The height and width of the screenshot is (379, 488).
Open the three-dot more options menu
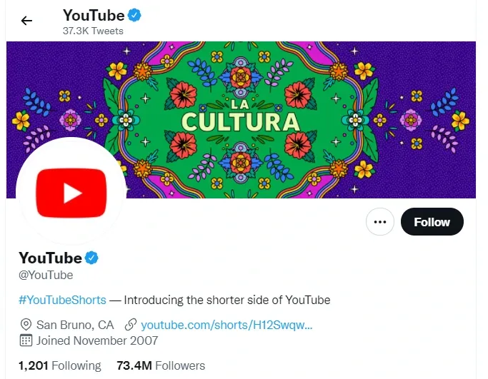click(380, 222)
